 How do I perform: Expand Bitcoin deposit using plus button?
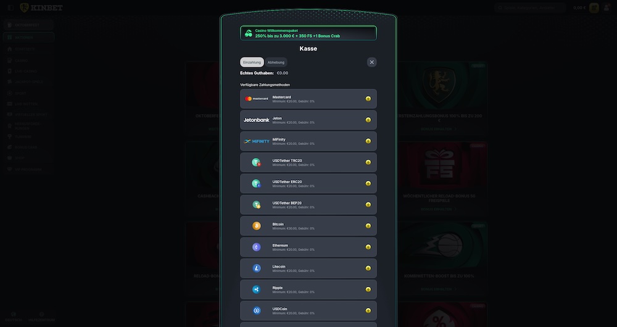click(x=368, y=226)
